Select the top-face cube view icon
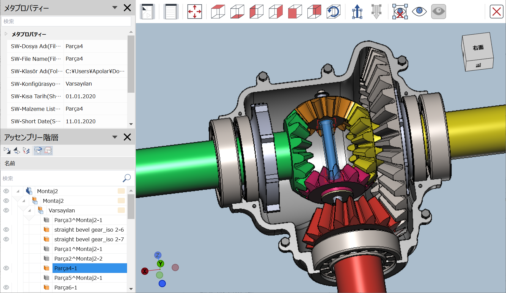 click(218, 12)
